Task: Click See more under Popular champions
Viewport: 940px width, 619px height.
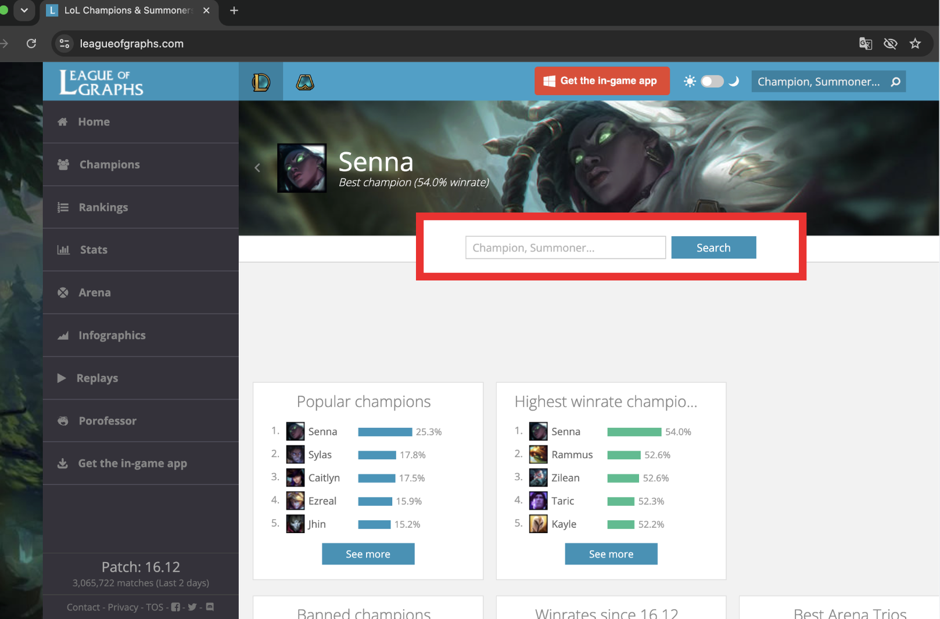Action: coord(368,554)
